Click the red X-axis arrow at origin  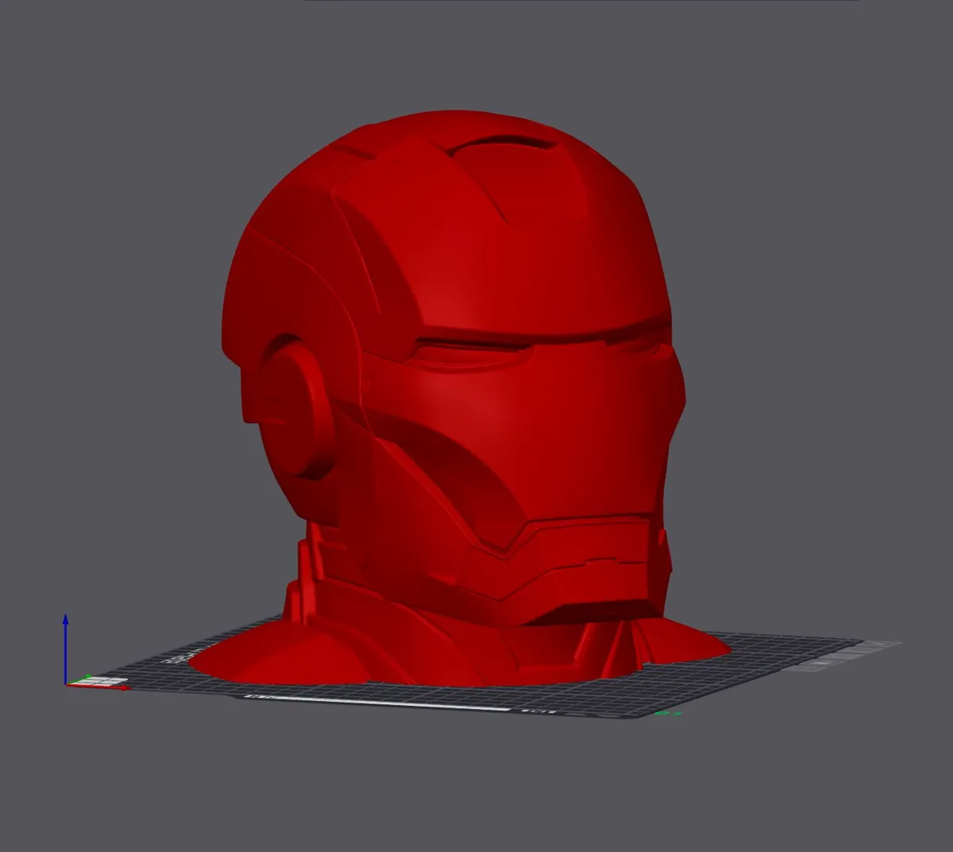pos(99,688)
